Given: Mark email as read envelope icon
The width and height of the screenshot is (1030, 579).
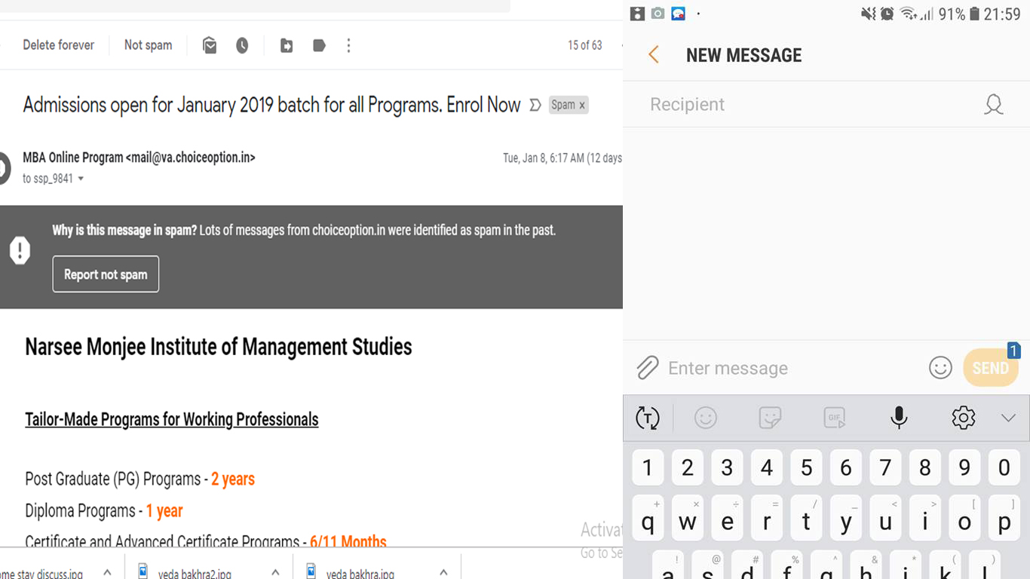Looking at the screenshot, I should (x=210, y=46).
